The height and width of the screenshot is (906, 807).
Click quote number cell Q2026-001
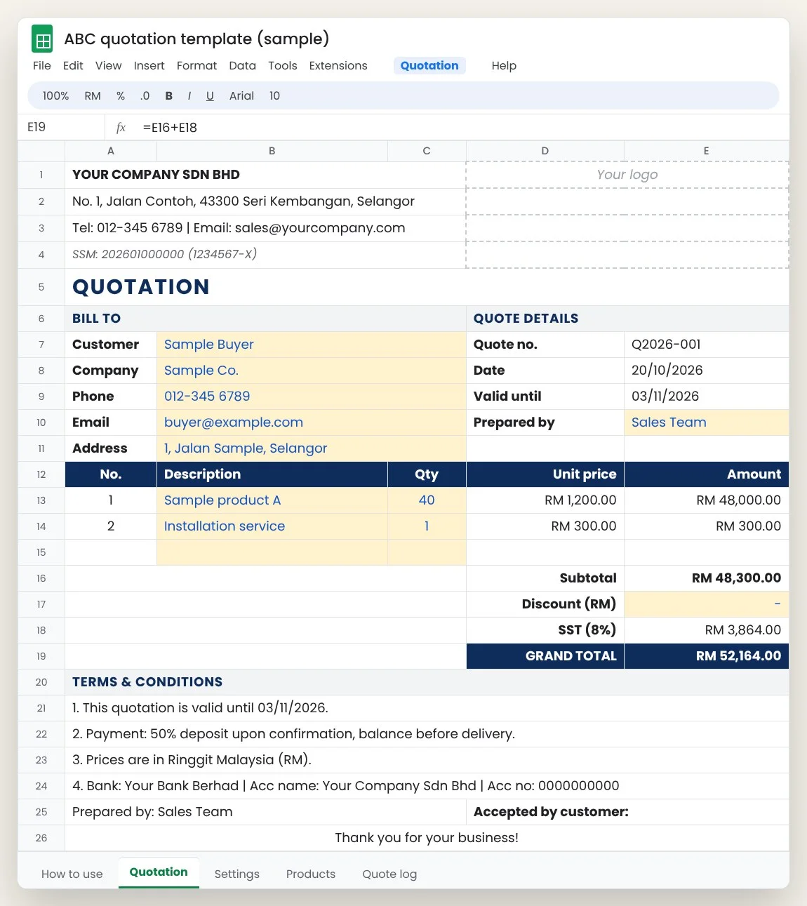pyautogui.click(x=707, y=345)
